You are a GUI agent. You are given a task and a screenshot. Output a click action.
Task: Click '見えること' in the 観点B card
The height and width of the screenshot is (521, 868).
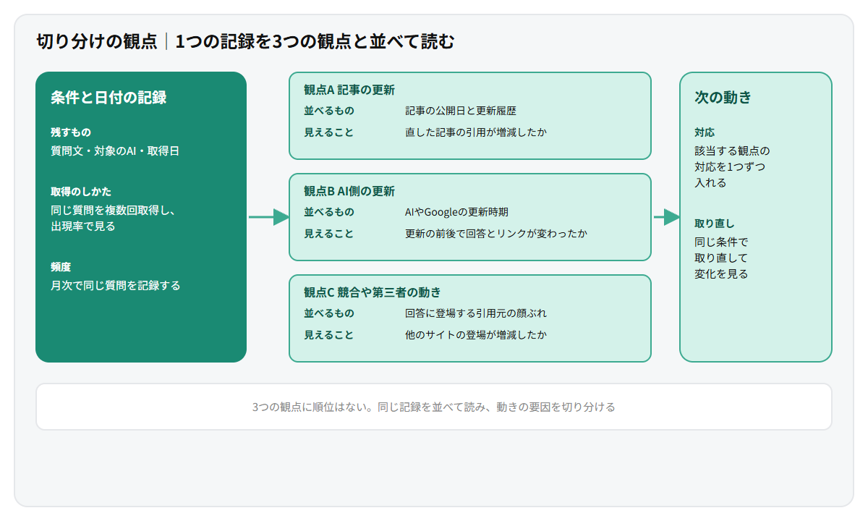(329, 234)
